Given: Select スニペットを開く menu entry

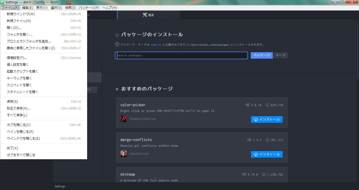Looking at the screenshot, I should point(44,85).
